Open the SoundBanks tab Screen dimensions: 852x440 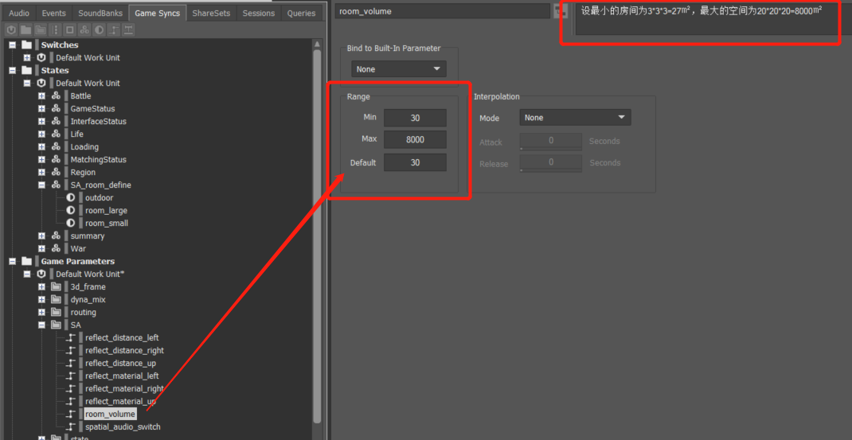pyautogui.click(x=100, y=13)
